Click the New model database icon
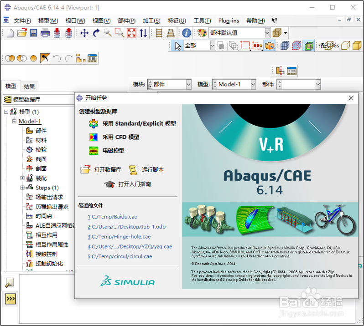Viewport: 364px width, 326px height. pyautogui.click(x=10, y=33)
